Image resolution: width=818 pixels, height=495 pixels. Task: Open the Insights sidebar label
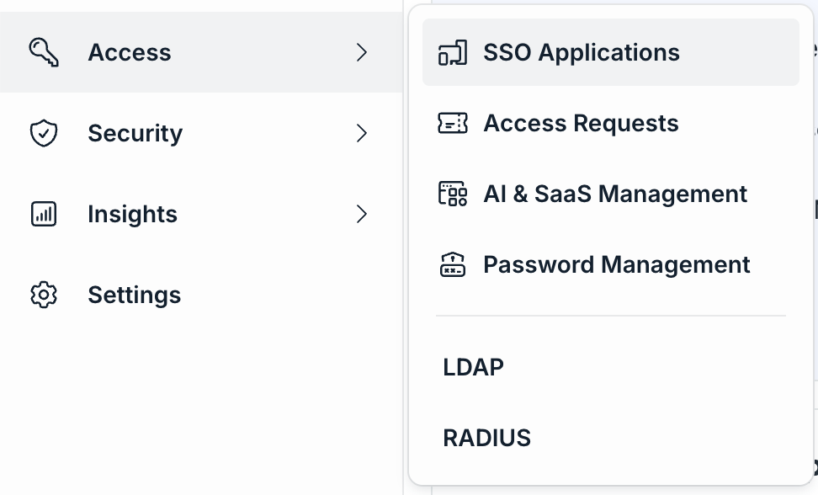pos(132,214)
